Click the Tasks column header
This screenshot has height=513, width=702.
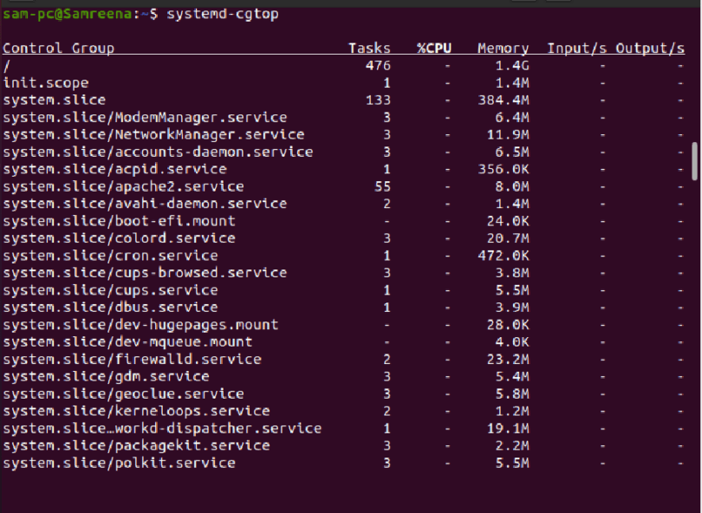pos(369,48)
